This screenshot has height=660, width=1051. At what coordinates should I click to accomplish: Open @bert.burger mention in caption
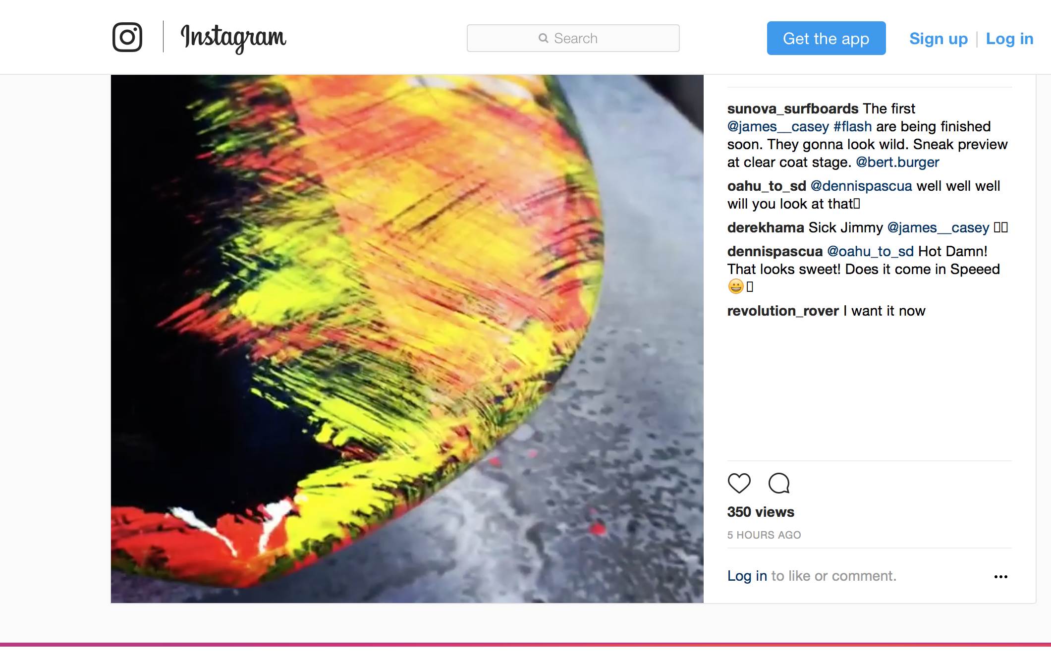pyautogui.click(x=897, y=162)
